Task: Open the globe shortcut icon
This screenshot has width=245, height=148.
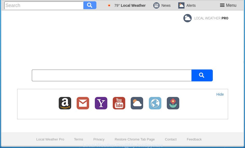Action: click(155, 103)
